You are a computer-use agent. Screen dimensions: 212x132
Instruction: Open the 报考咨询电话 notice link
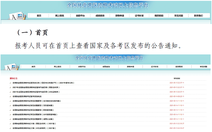point(27,97)
